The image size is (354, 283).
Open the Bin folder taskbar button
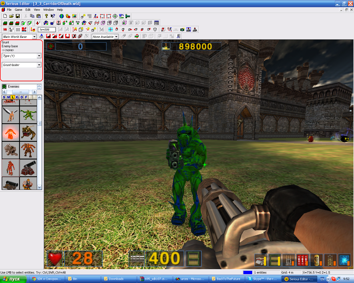point(83,279)
